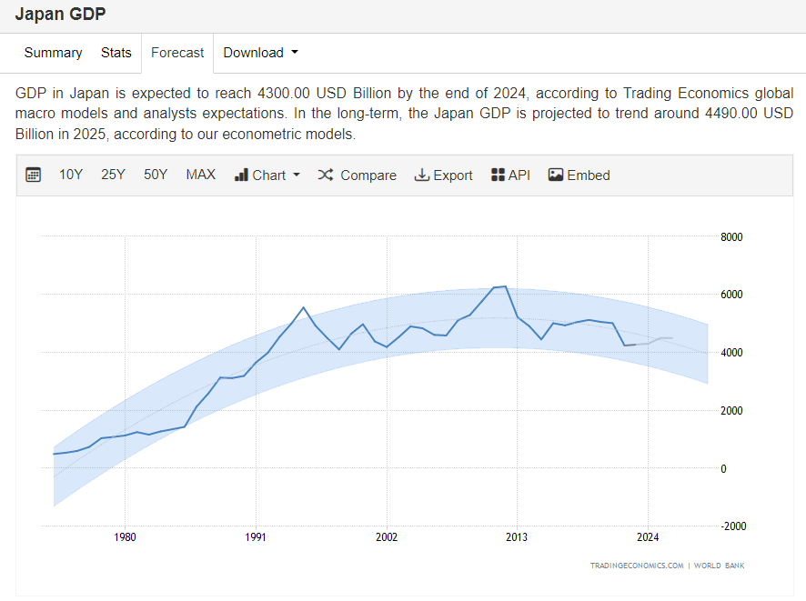Click the 2013 peak on the GDP chart
Screen dimensions: 806x601
501,286
